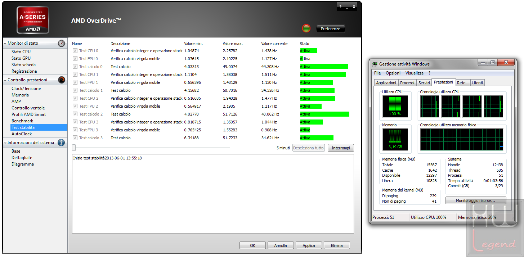Select Test stabilità in the sidebar
Screen dimensions: 524x257
tap(39, 127)
